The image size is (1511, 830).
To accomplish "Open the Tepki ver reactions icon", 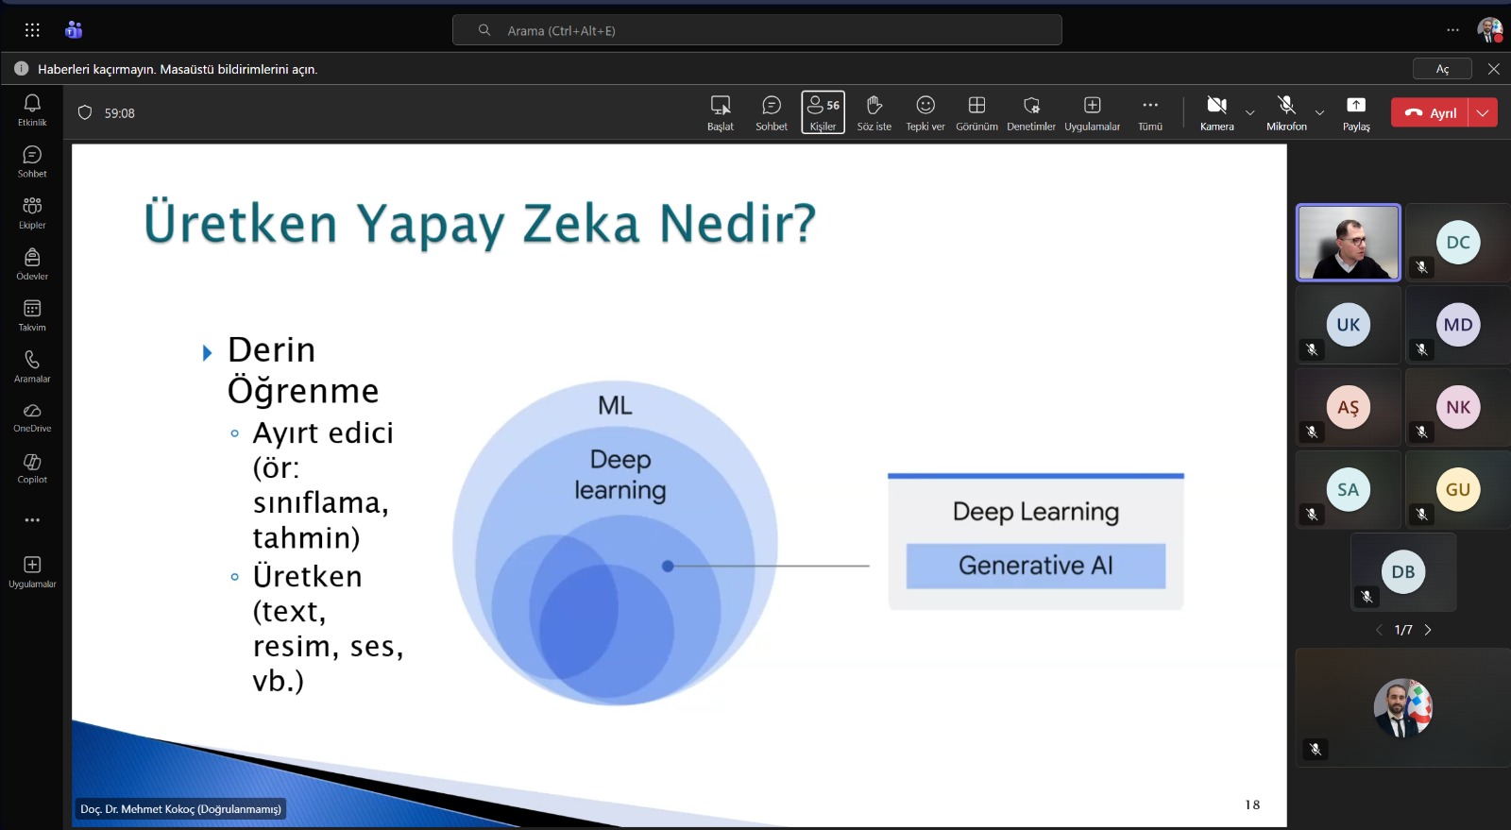I will (x=925, y=112).
